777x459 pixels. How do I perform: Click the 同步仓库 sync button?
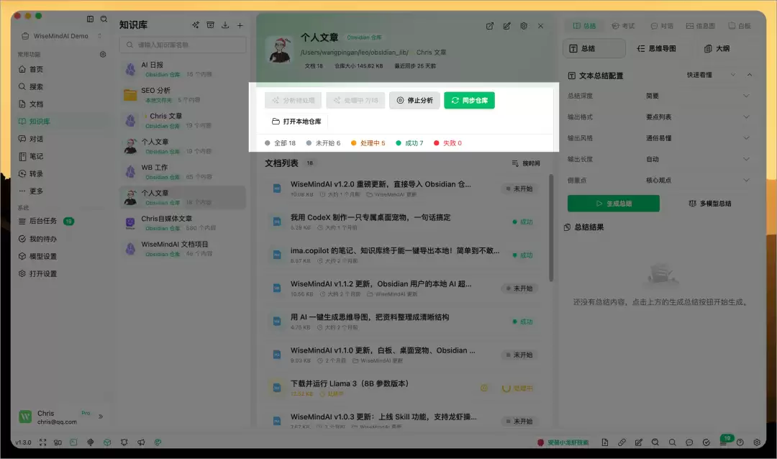[x=469, y=100]
